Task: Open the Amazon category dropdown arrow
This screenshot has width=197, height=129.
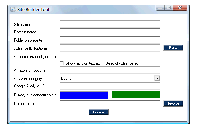Action: 157,78
